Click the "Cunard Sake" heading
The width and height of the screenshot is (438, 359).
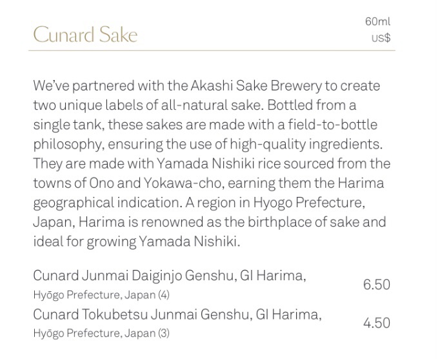coord(85,34)
